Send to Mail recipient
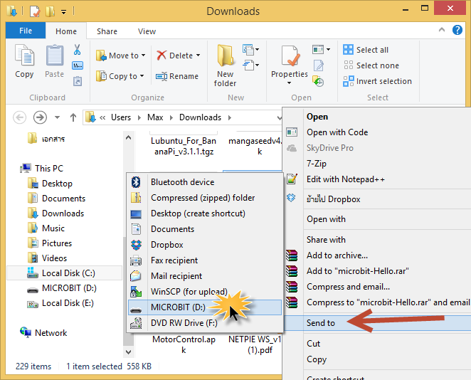 [x=205, y=276]
